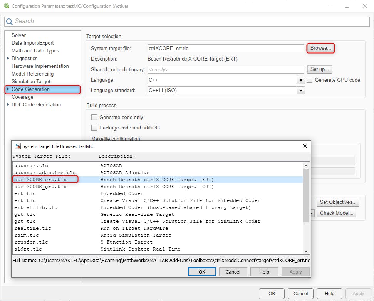Screen dimensions: 374x301
Task: Toggle Package code and artifacts checkbox
Action: point(94,128)
